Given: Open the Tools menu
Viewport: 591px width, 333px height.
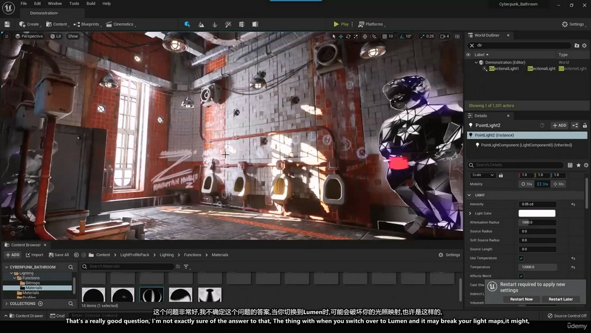Looking at the screenshot, I should [x=74, y=4].
